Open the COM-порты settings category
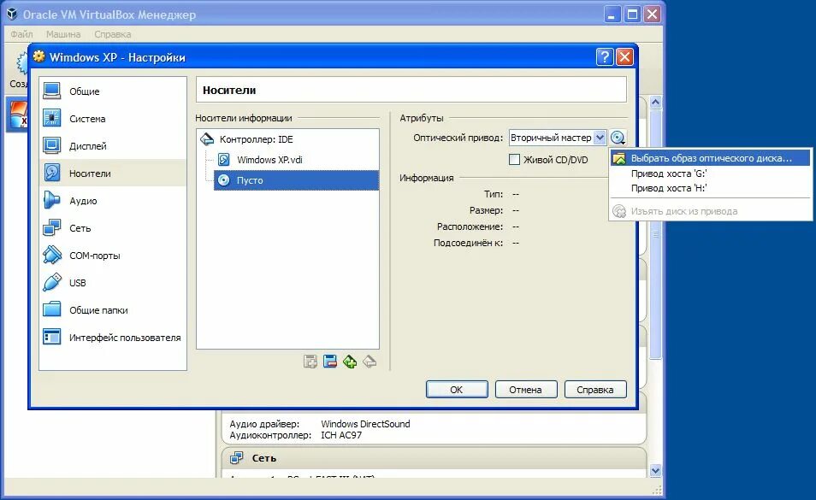Image resolution: width=816 pixels, height=500 pixels. point(112,256)
